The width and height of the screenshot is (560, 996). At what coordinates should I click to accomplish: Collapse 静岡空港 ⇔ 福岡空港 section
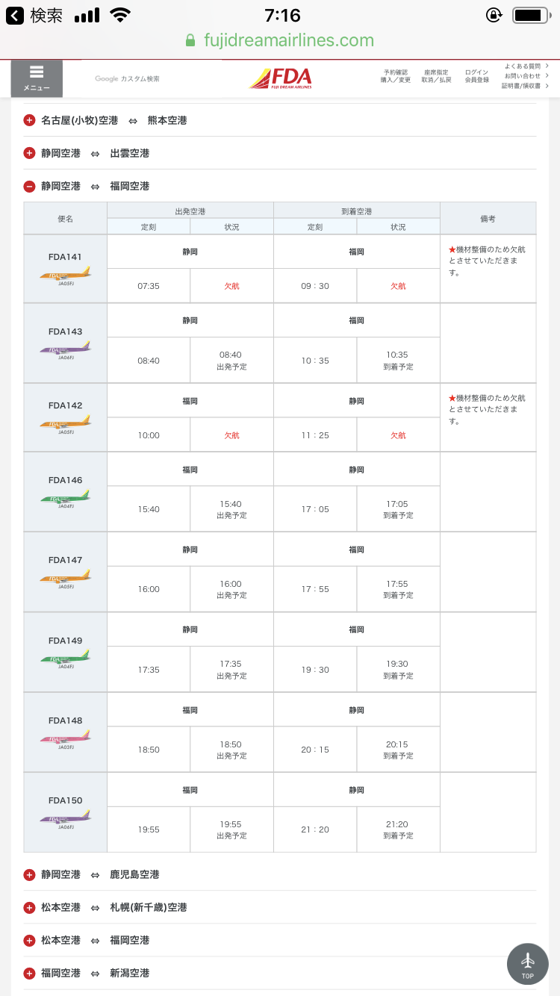coord(30,186)
